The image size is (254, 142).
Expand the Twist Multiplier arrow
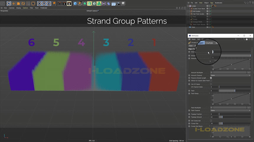point(211,108)
